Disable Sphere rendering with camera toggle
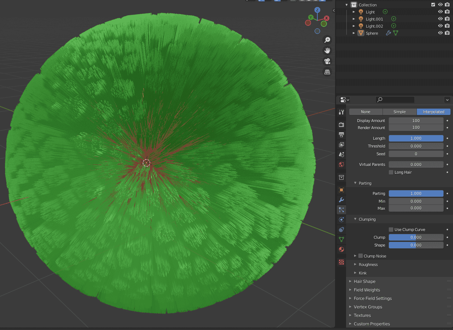 447,33
